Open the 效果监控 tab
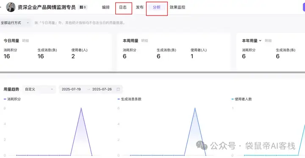 [177, 7]
